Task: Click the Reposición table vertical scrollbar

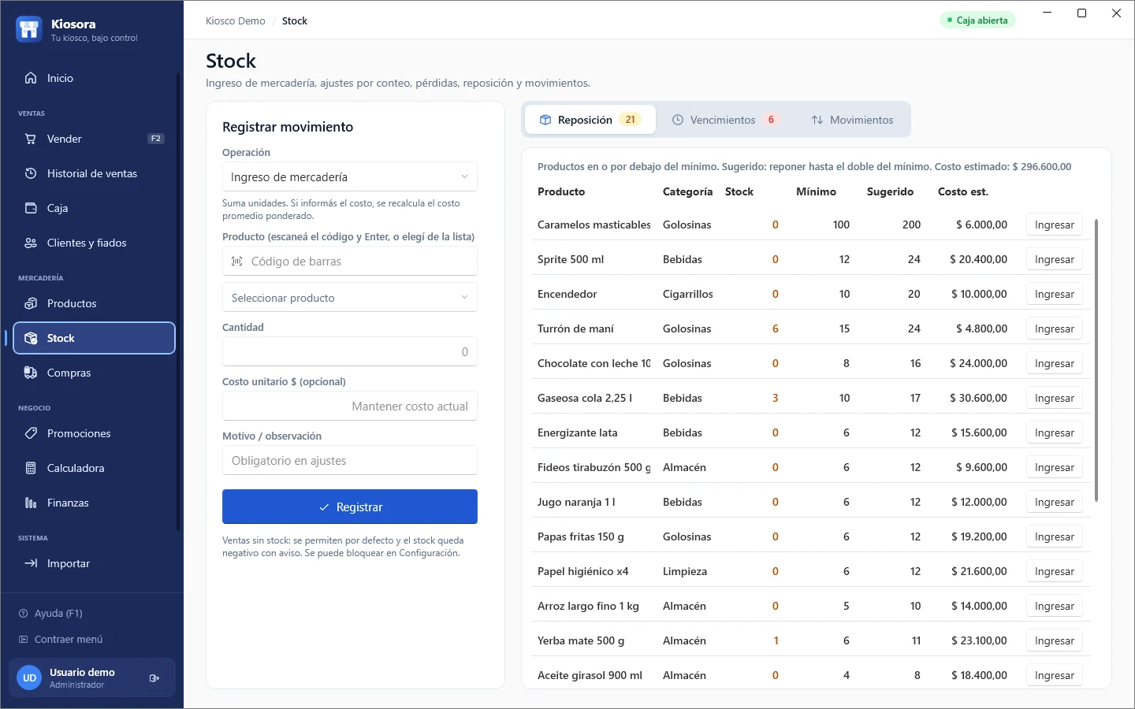Action: (x=1096, y=360)
